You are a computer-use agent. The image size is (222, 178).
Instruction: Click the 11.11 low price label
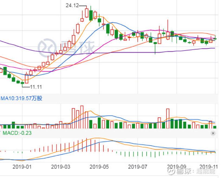pyautogui.click(x=36, y=87)
